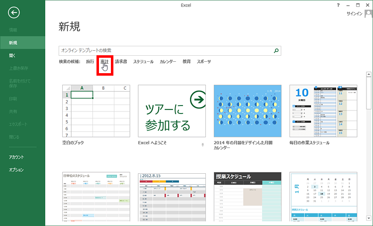Click the scrollbar down arrow

369,218
